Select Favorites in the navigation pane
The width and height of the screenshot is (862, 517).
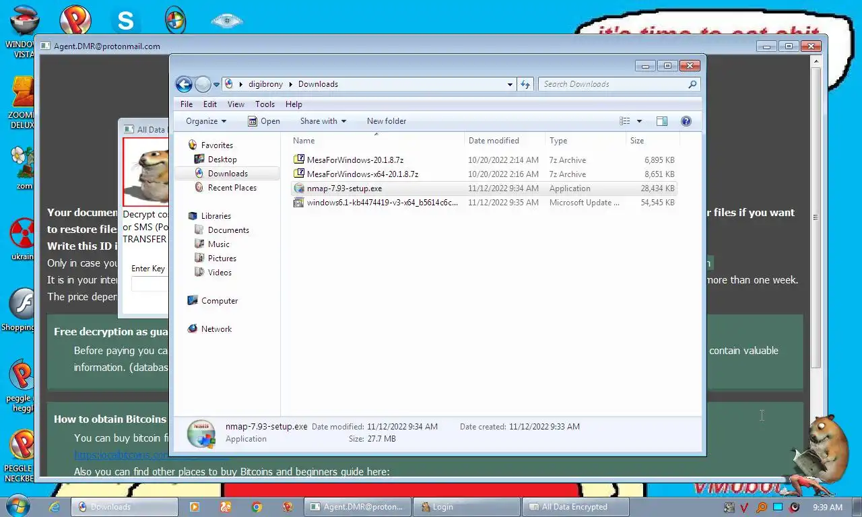tap(217, 145)
